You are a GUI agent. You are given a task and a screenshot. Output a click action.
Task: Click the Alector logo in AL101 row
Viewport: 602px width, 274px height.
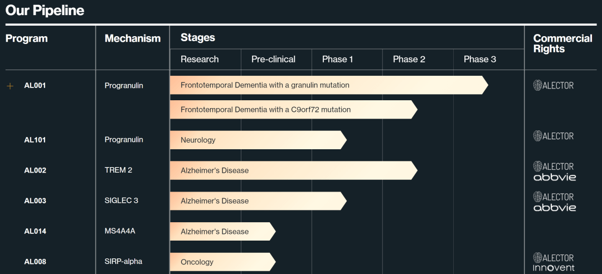[553, 136]
